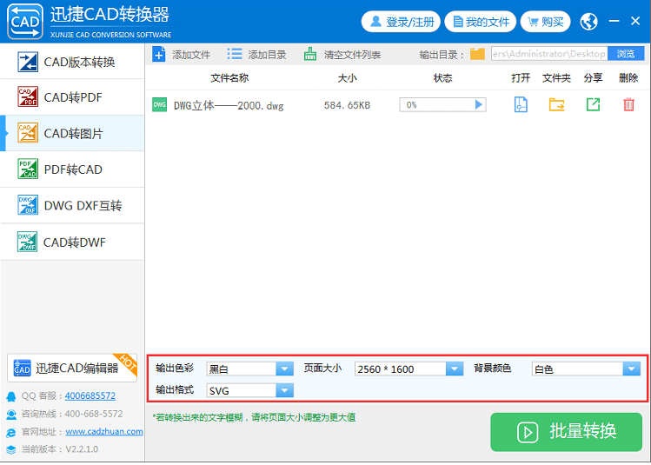Image resolution: width=651 pixels, height=465 pixels.
Task: Open the 登录/注册 login button
Action: 401,22
